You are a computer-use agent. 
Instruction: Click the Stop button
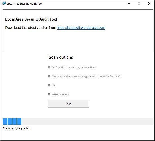[x=68, y=103]
